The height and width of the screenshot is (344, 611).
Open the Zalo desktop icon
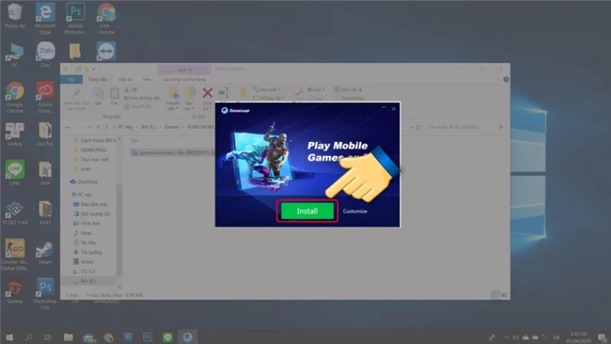click(x=45, y=53)
